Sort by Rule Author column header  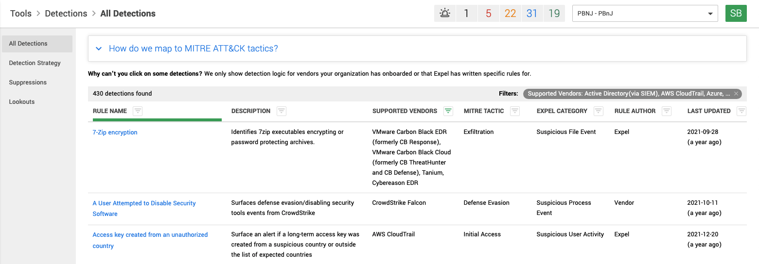pos(635,111)
